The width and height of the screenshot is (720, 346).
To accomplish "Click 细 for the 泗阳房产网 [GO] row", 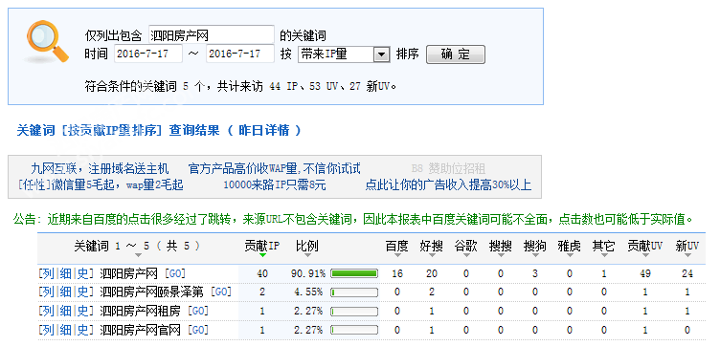I will click(x=66, y=273).
